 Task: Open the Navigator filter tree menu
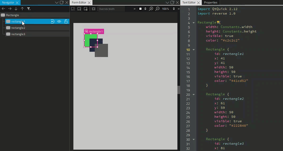29,9
